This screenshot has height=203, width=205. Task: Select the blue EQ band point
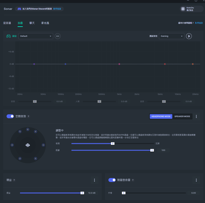65,64
